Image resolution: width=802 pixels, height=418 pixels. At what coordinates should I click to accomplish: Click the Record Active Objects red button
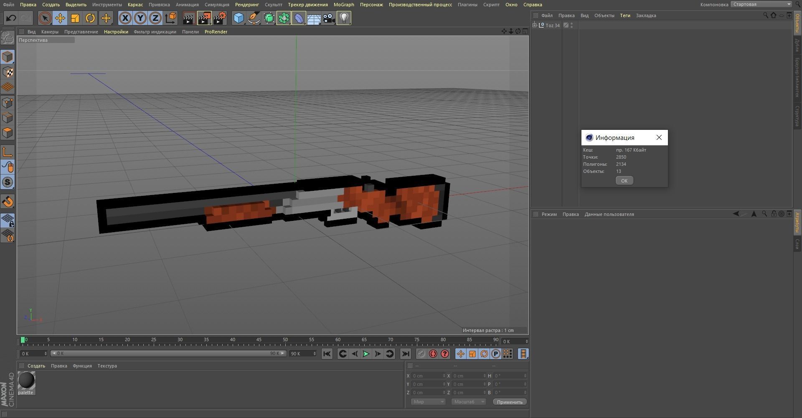421,354
